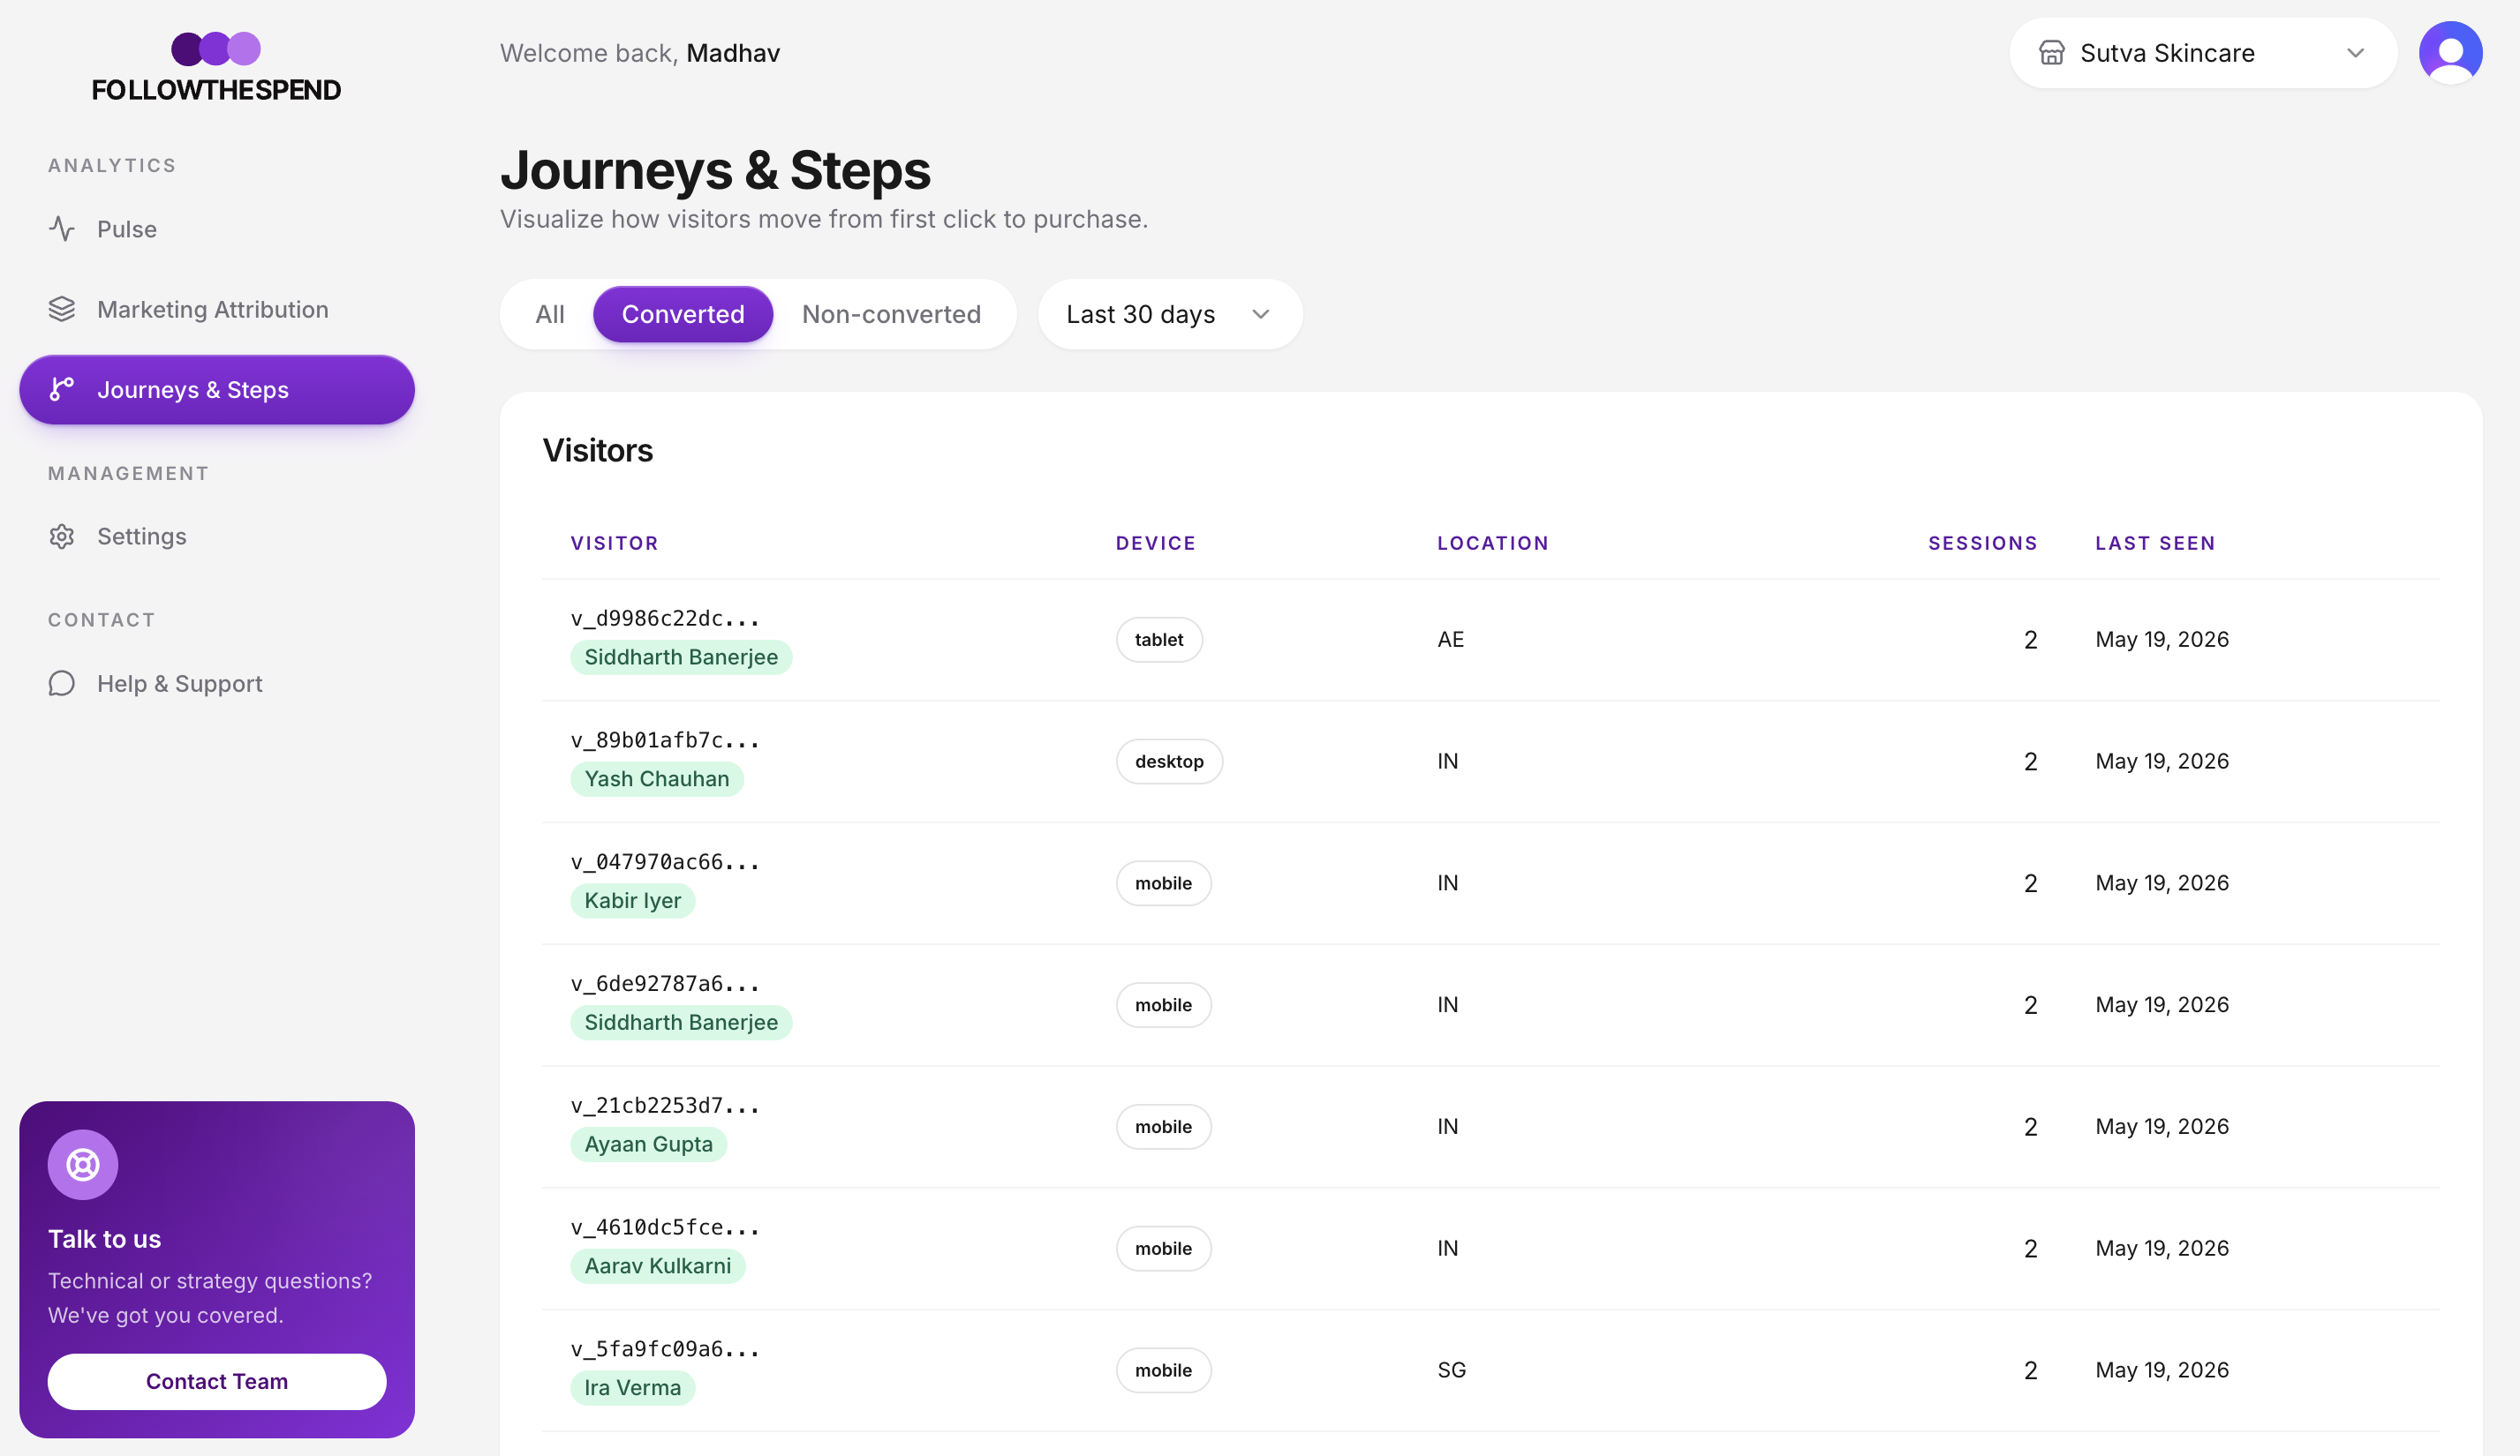This screenshot has height=1456, width=2520.
Task: Show All visitors filter
Action: pos(550,314)
